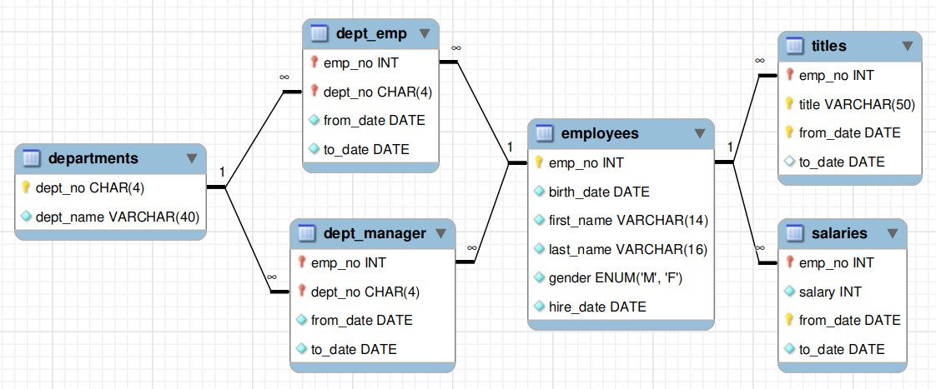Collapse the salaries table using its triangle

point(893,233)
